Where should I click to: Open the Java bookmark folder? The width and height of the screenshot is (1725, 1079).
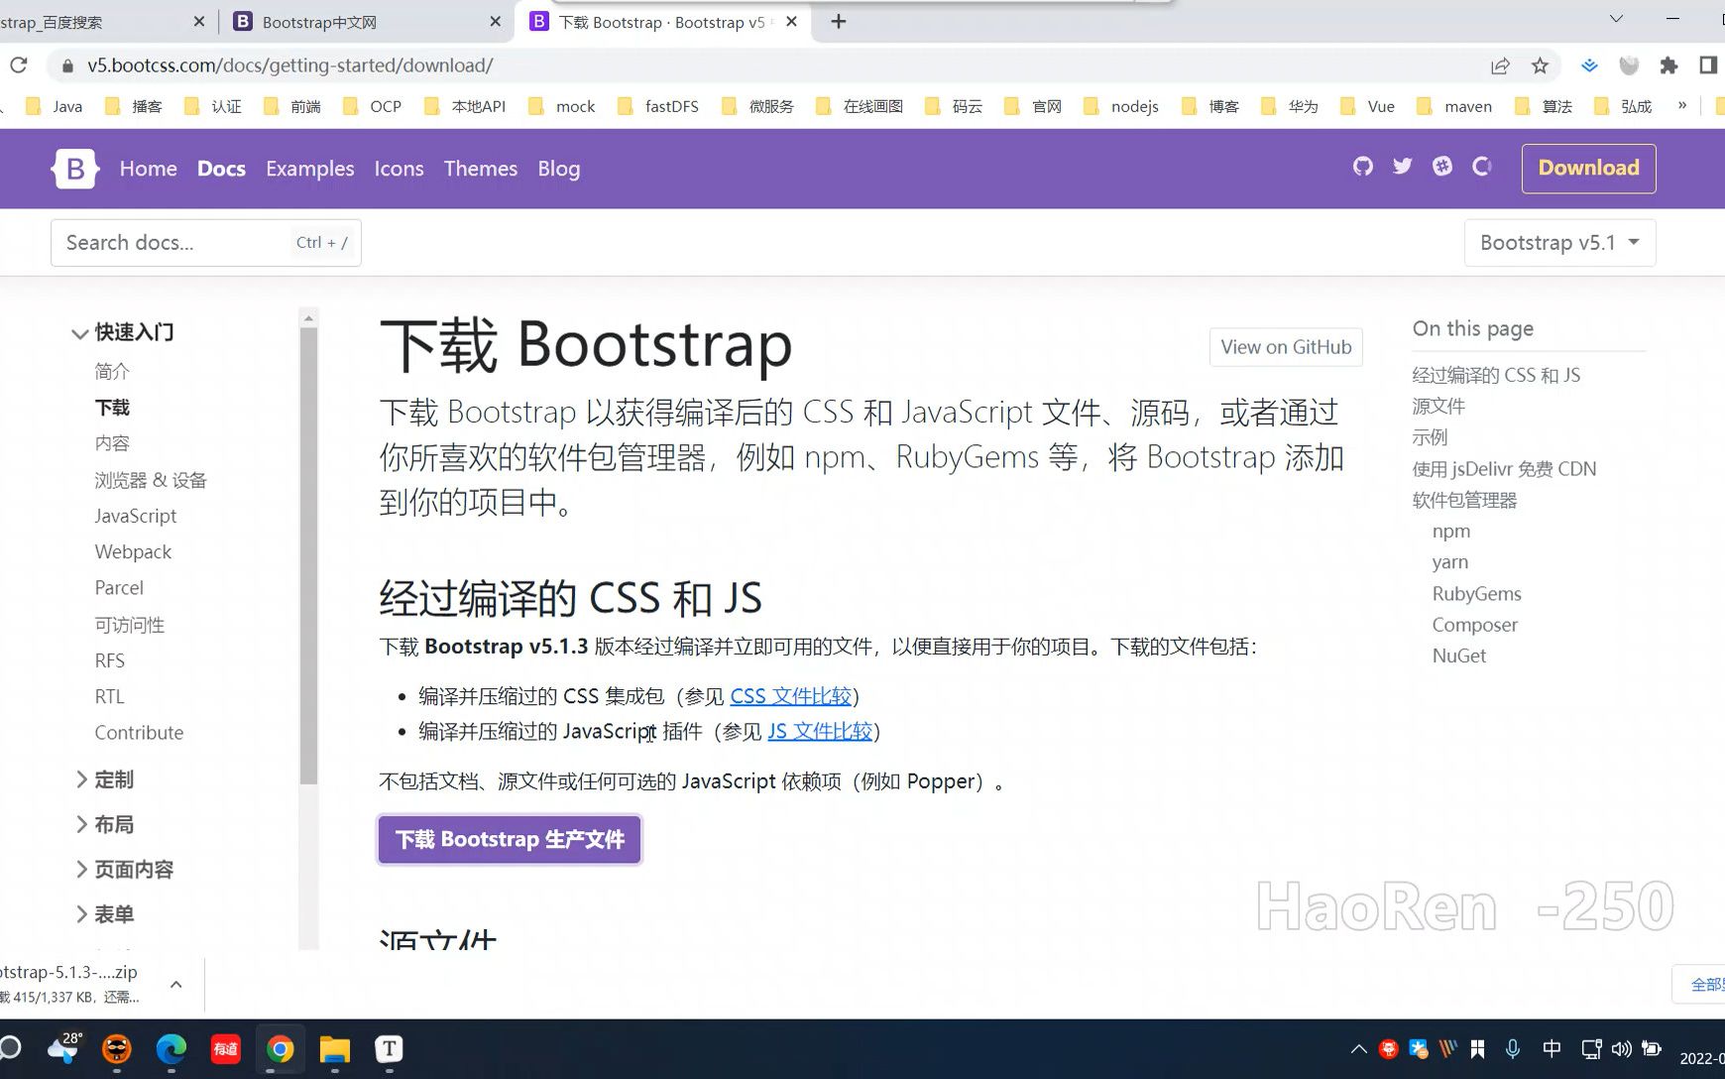pos(55,106)
